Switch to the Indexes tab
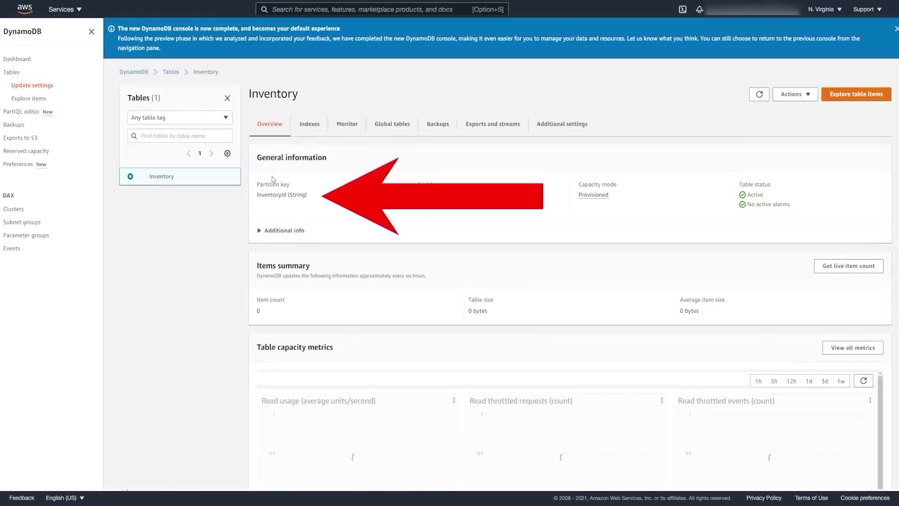This screenshot has width=899, height=506. (309, 124)
